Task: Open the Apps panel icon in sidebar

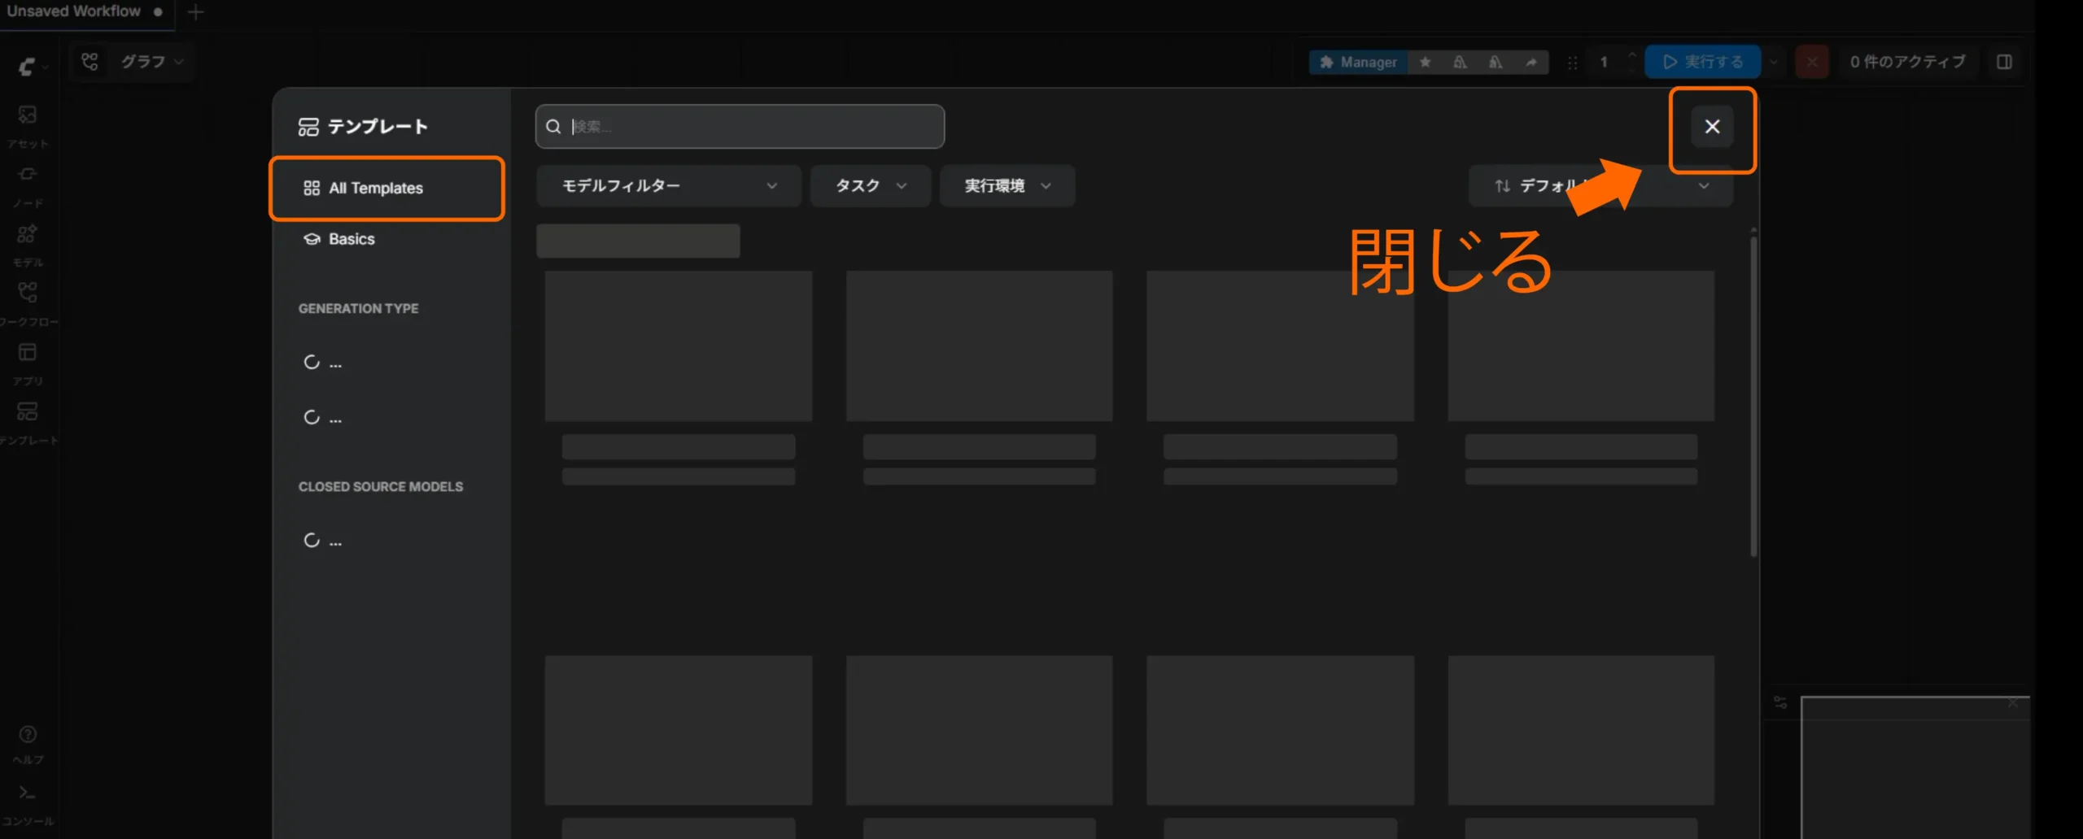Action: pyautogui.click(x=28, y=352)
